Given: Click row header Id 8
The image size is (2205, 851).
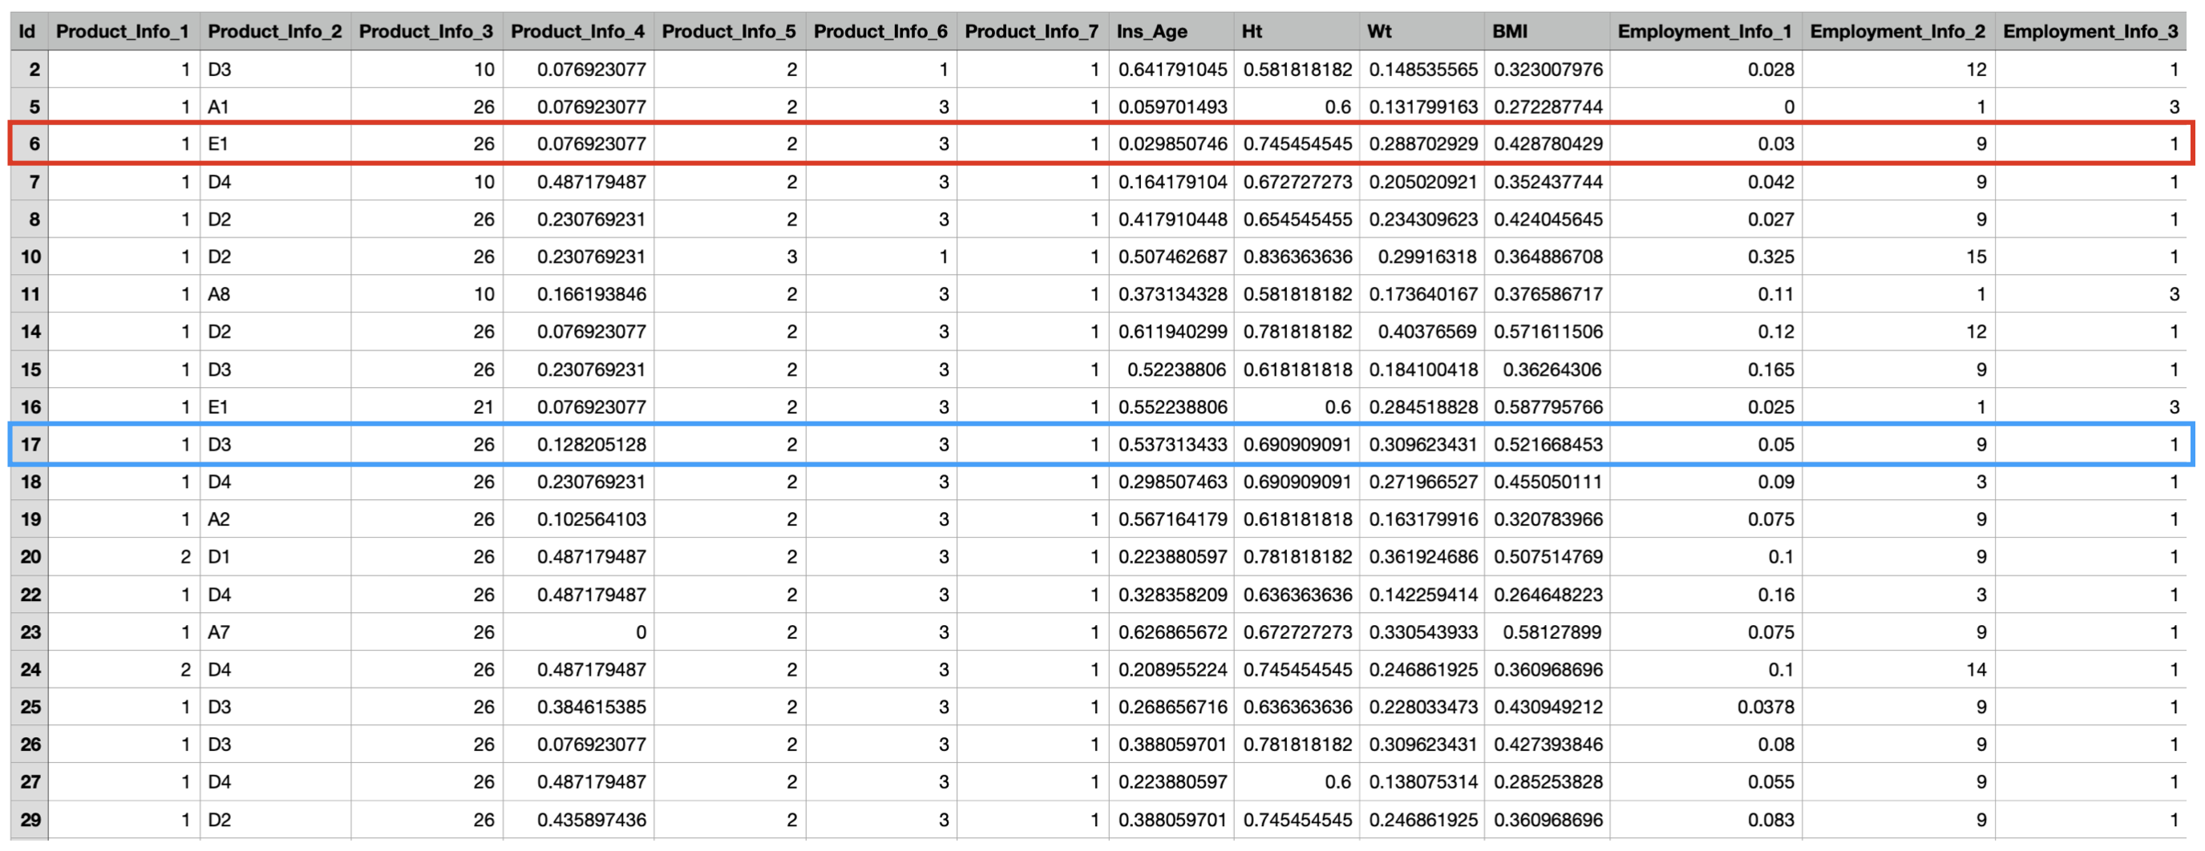Looking at the screenshot, I should tap(29, 220).
